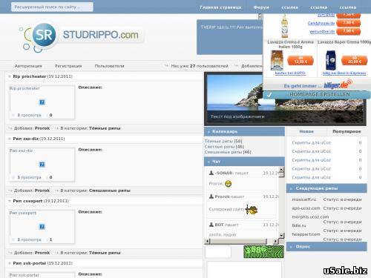Click the placeholder icon in Рип zaz-diz preview
Viewport: 371px width, 278px height.
pyautogui.click(x=42, y=165)
